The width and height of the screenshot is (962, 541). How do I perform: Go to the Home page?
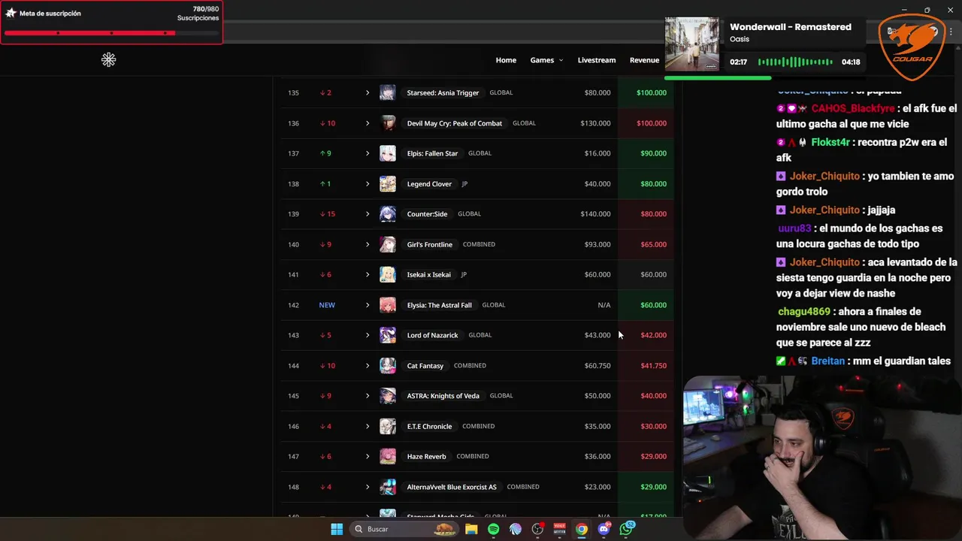pos(506,60)
